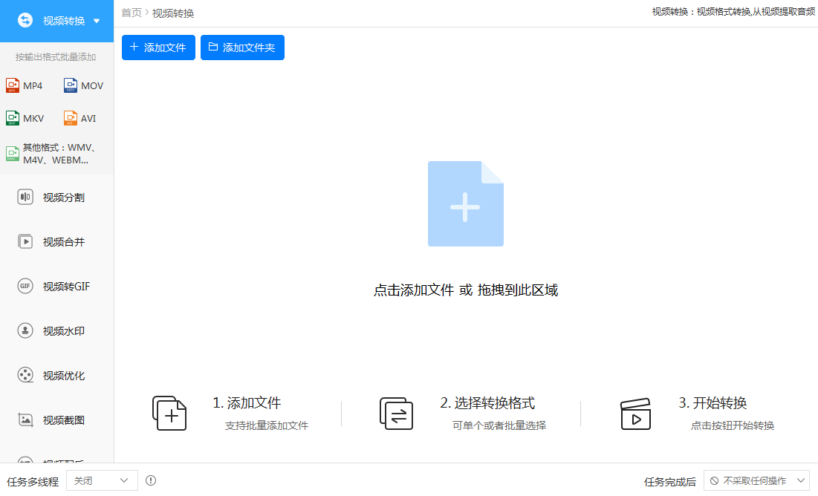
Task: Click step 1 add files icon
Action: tap(169, 413)
